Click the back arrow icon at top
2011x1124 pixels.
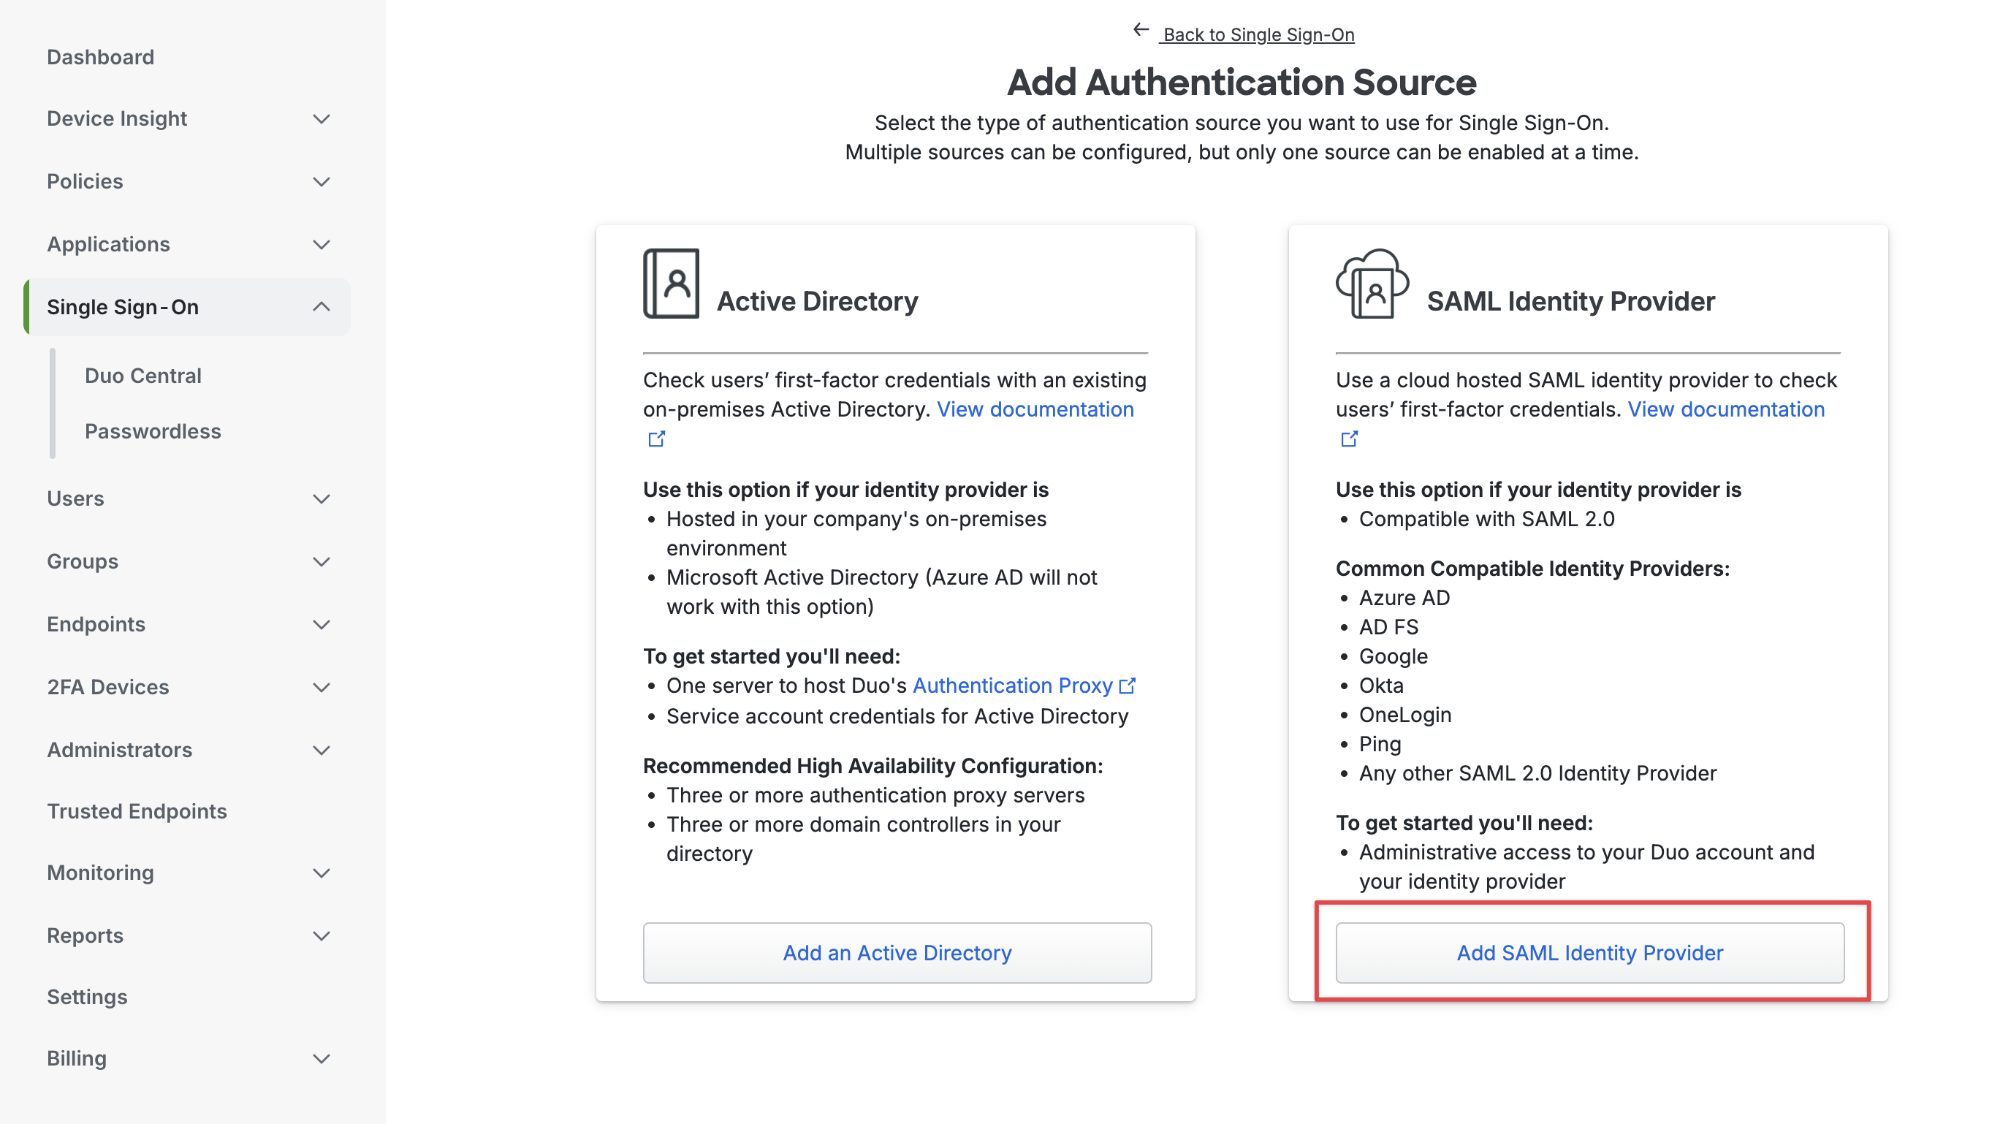(x=1141, y=31)
